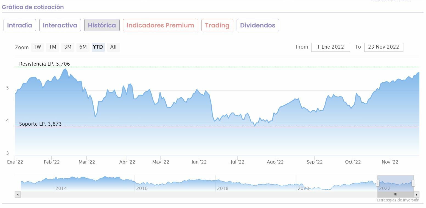
Task: Select the YTD zoom range
Action: pyautogui.click(x=98, y=47)
